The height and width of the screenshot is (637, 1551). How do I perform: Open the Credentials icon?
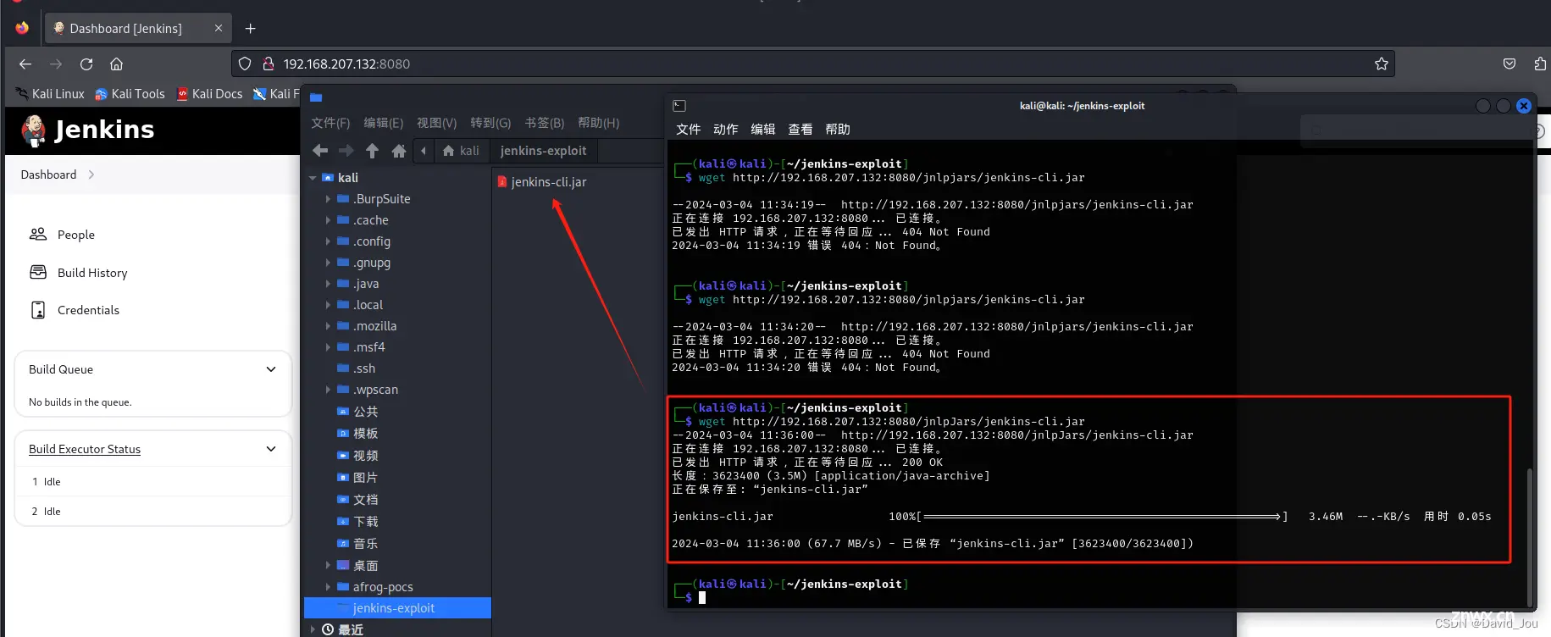click(x=38, y=310)
